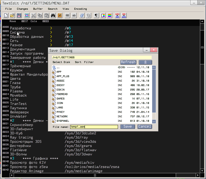The image size is (206, 179).
Task: Open the Select Disk dropdown
Action: click(61, 62)
